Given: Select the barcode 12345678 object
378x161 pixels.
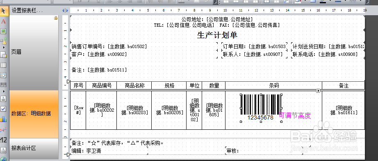Looking at the screenshot, I should click(261, 108).
